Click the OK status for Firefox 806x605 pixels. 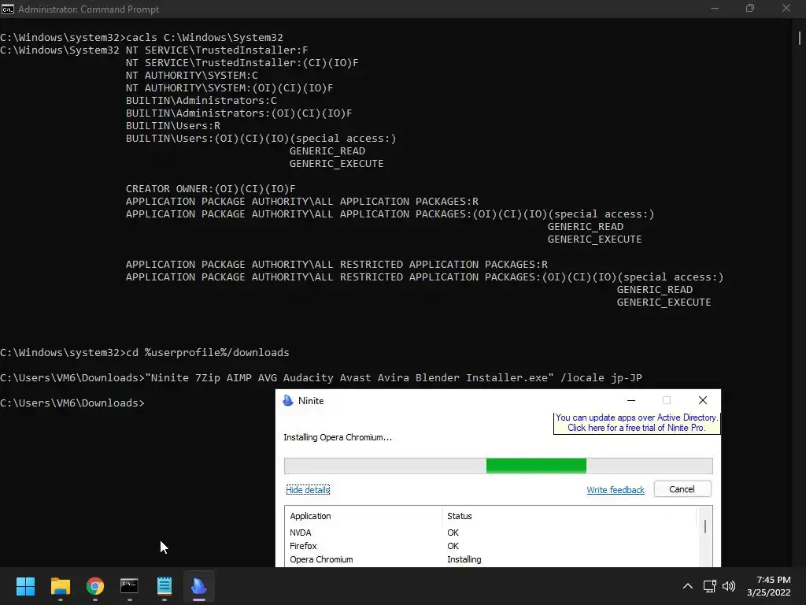tap(453, 546)
